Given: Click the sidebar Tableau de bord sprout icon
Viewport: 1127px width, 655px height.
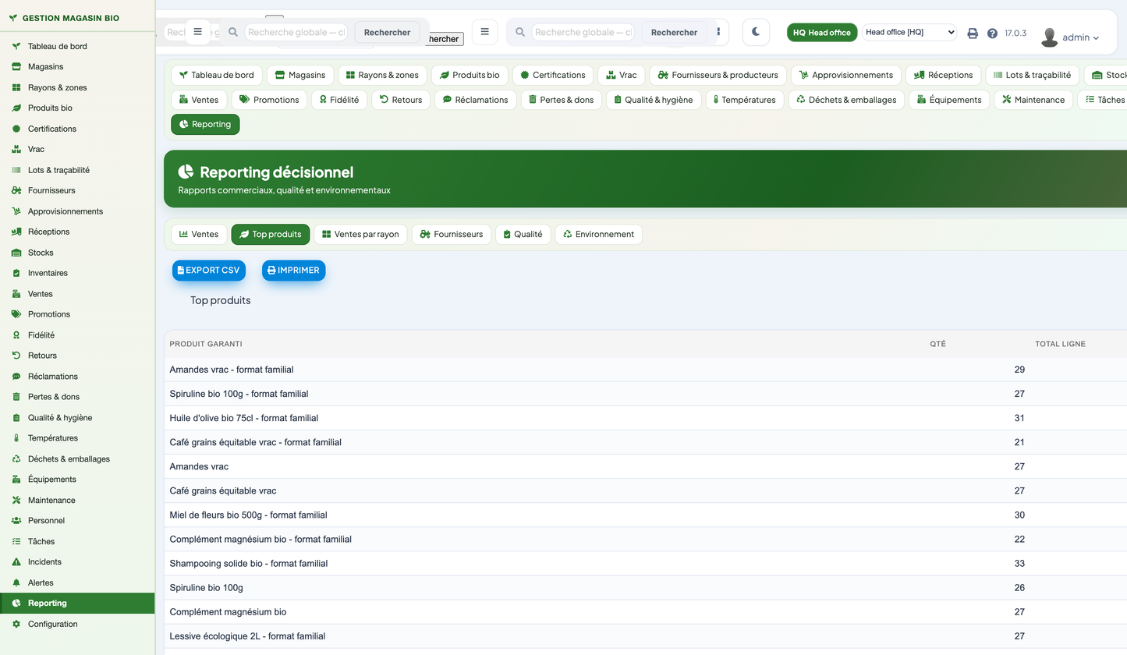Looking at the screenshot, I should tap(16, 47).
